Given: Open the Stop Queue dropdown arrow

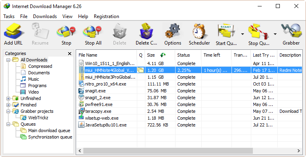Looking at the screenshot, I should tap(275, 34).
